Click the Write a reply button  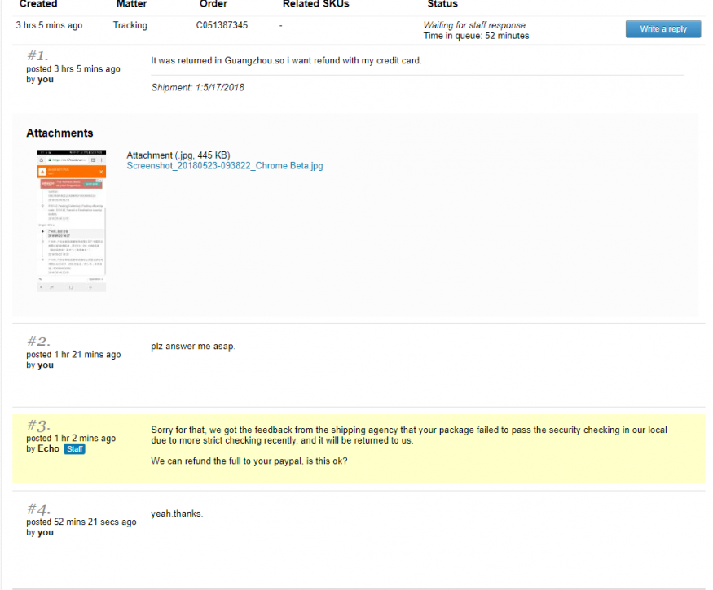point(662,29)
